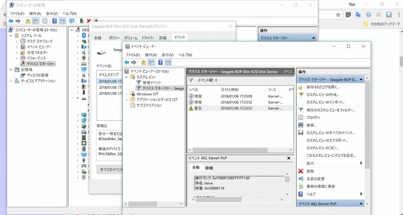Select イベント ビューアー in Computer Management tree
The height and width of the screenshot is (215, 403).
click(39, 47)
